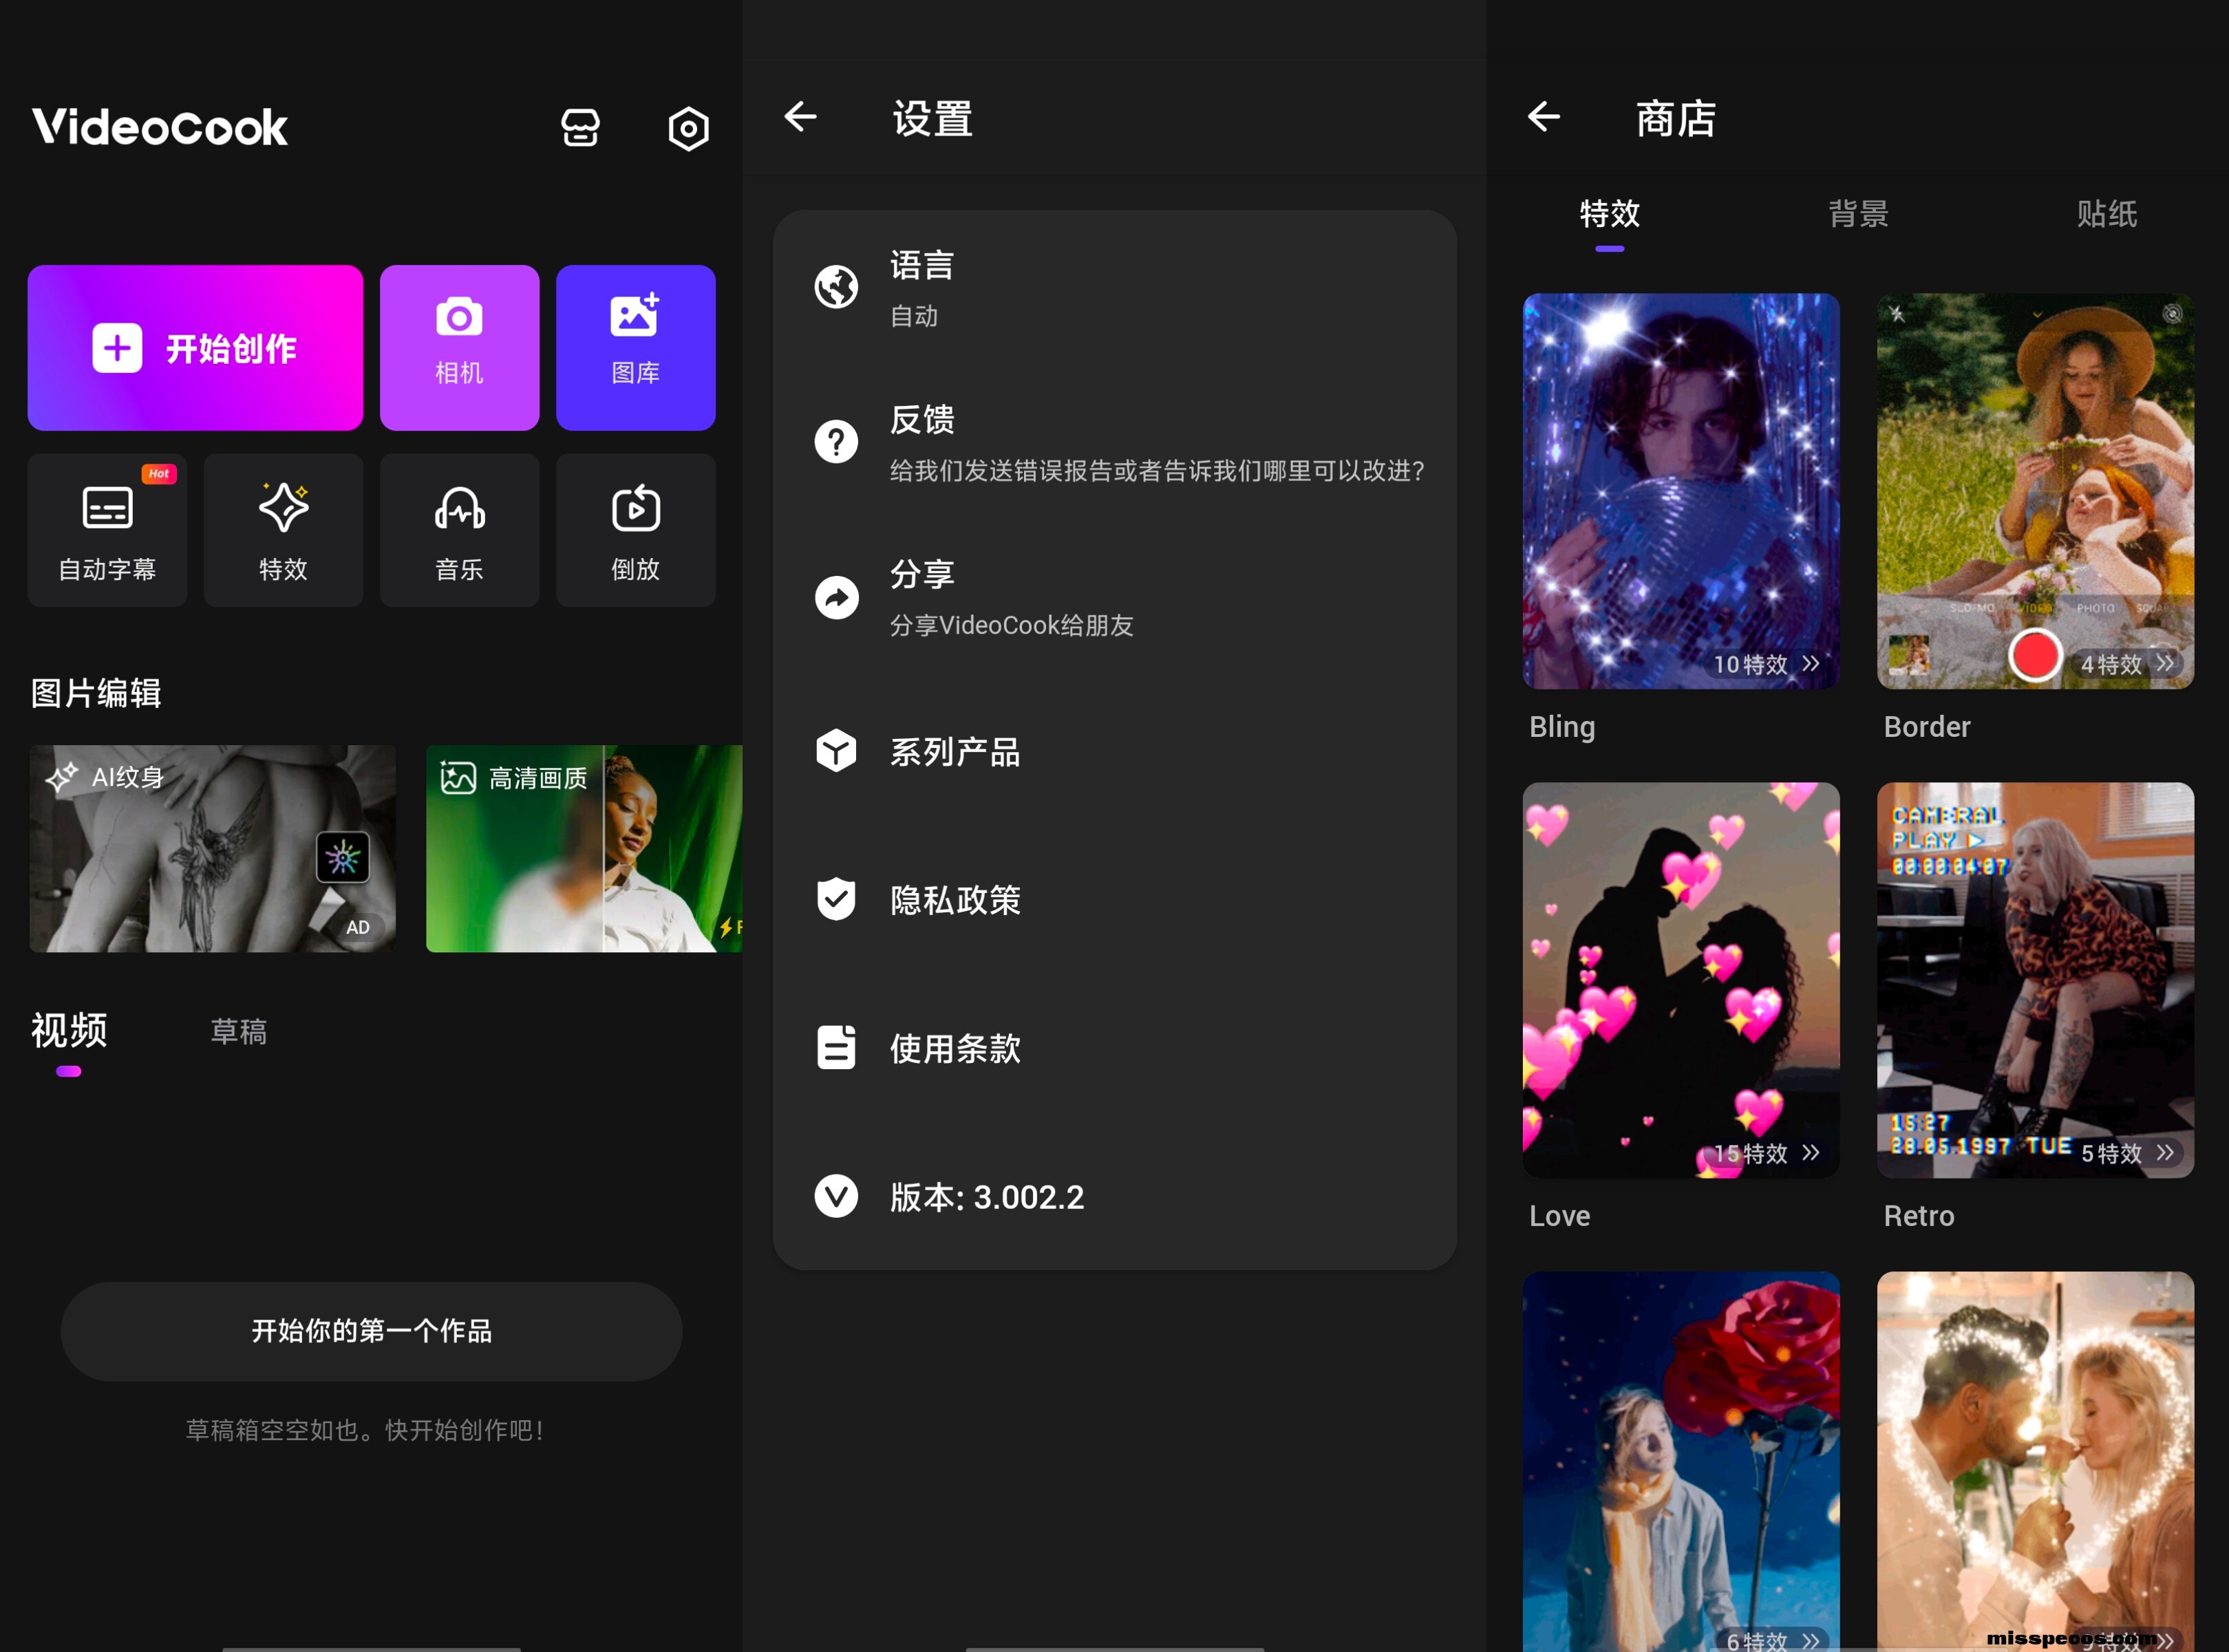The image size is (2229, 1652).
Task: Open the store icon in header
Action: tap(580, 128)
